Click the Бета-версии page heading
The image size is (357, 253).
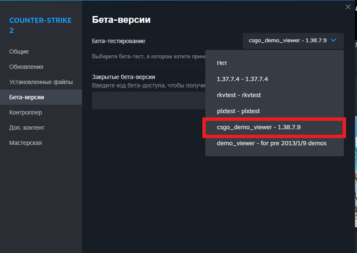click(x=121, y=20)
